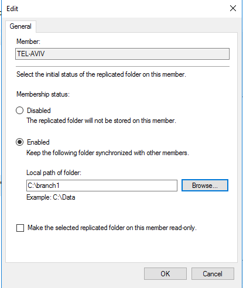
Task: Click 'The replicated folder will not be stored' text
Action: coord(101,121)
